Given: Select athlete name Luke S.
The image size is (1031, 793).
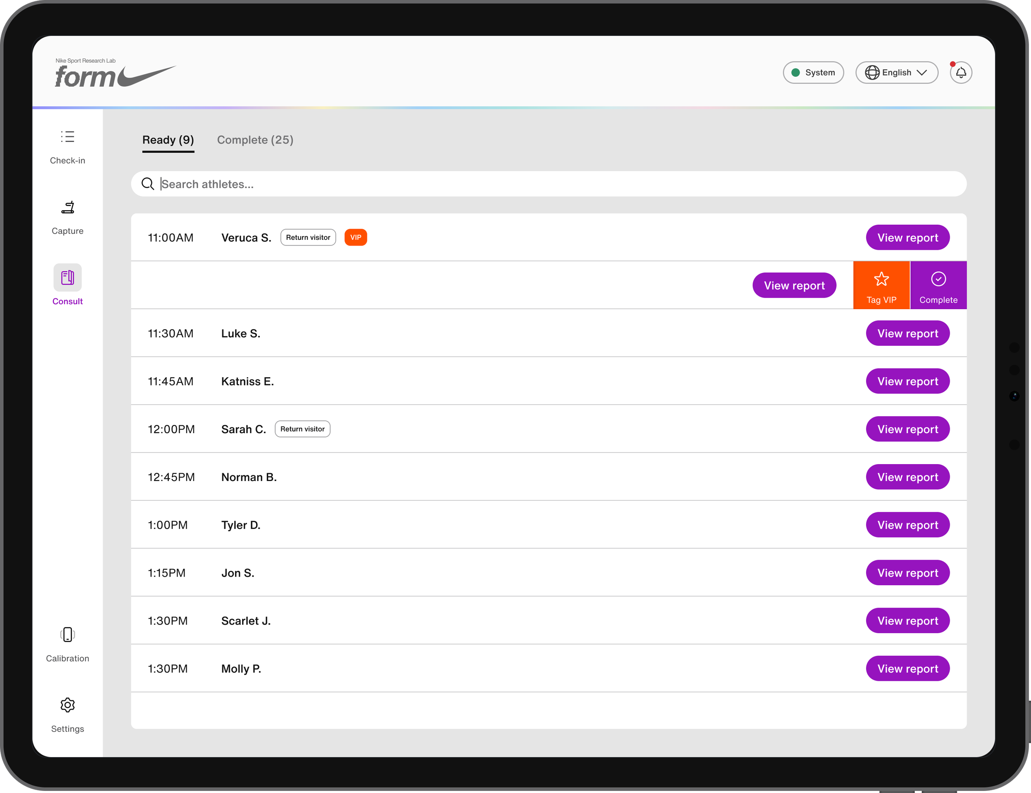Looking at the screenshot, I should pyautogui.click(x=241, y=333).
